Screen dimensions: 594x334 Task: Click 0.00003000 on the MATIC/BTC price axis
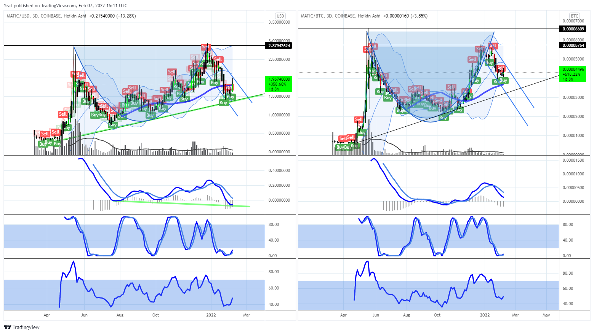(573, 98)
